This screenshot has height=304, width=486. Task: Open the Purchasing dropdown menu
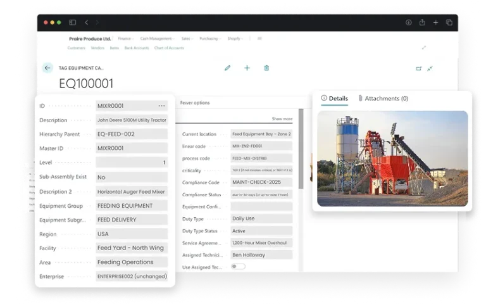click(209, 39)
